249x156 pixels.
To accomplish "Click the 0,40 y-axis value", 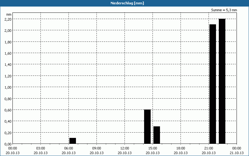I will click(8, 121).
